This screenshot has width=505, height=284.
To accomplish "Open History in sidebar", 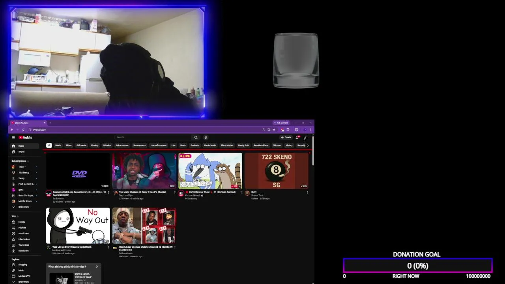I will 24,222.
